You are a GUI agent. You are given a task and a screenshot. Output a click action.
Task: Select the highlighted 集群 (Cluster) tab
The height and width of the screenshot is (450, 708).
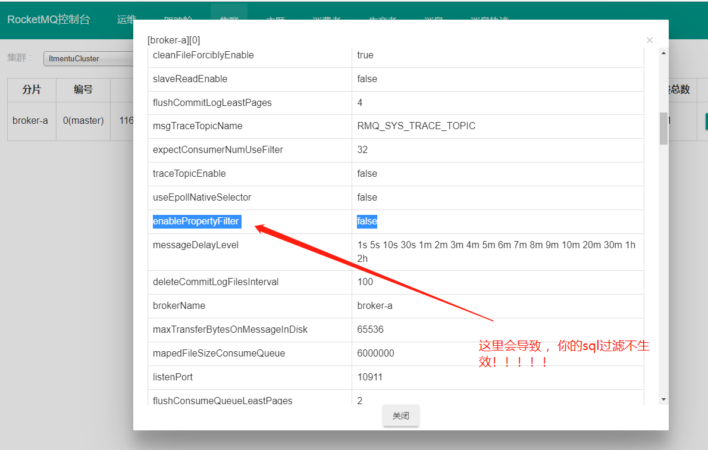229,20
